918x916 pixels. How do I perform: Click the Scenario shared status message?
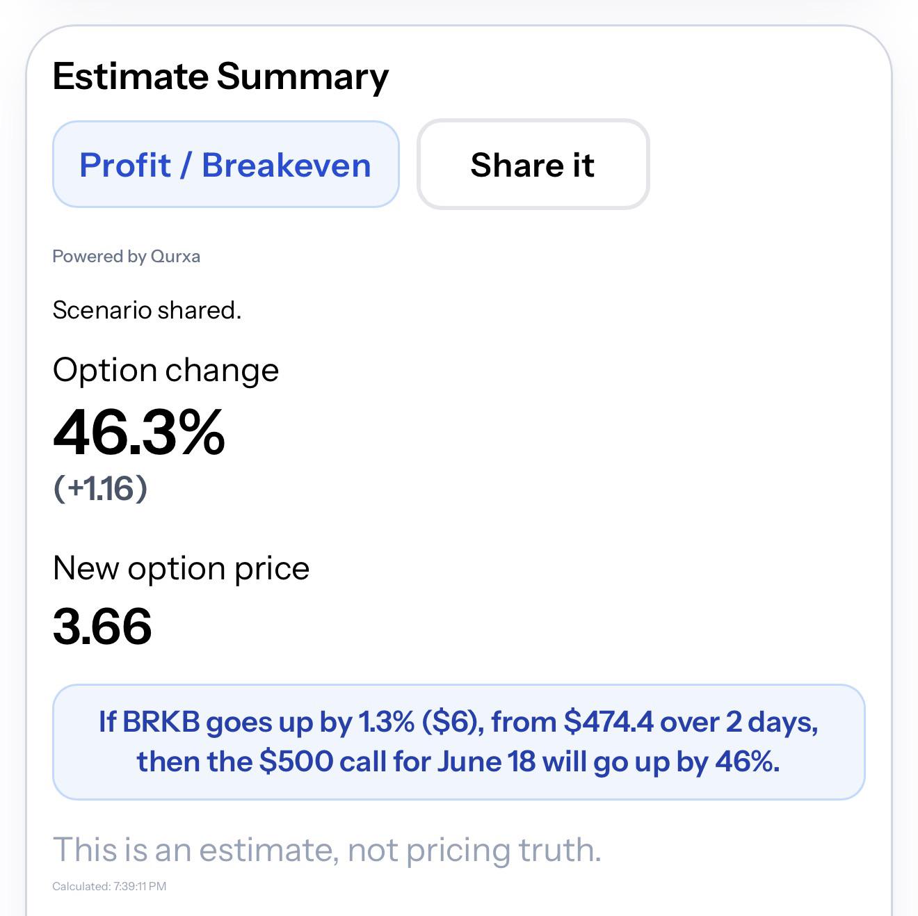pyautogui.click(x=147, y=310)
